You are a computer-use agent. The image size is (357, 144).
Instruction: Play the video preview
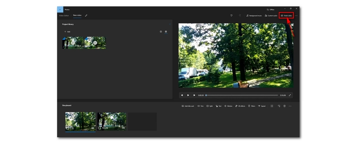coord(188,95)
